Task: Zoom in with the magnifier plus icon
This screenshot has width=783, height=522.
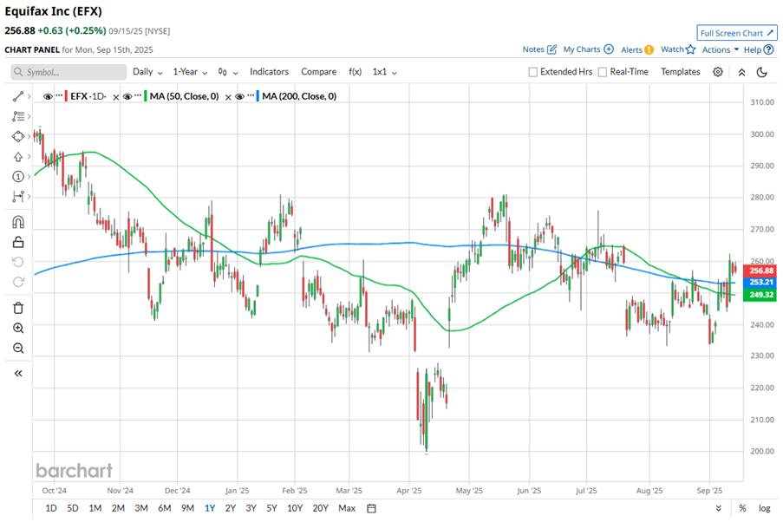Action: pos(18,328)
